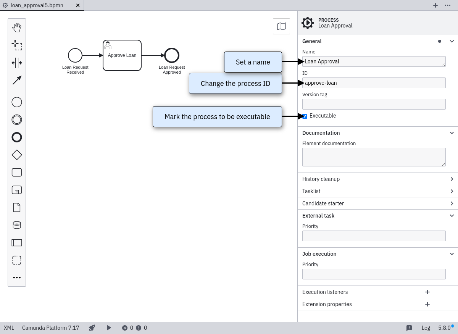This screenshot has height=334, width=458.
Task: Pick the Global Connect arrow tool
Action: click(x=17, y=80)
